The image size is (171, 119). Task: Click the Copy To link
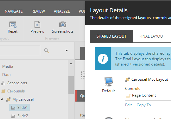click(x=144, y=105)
